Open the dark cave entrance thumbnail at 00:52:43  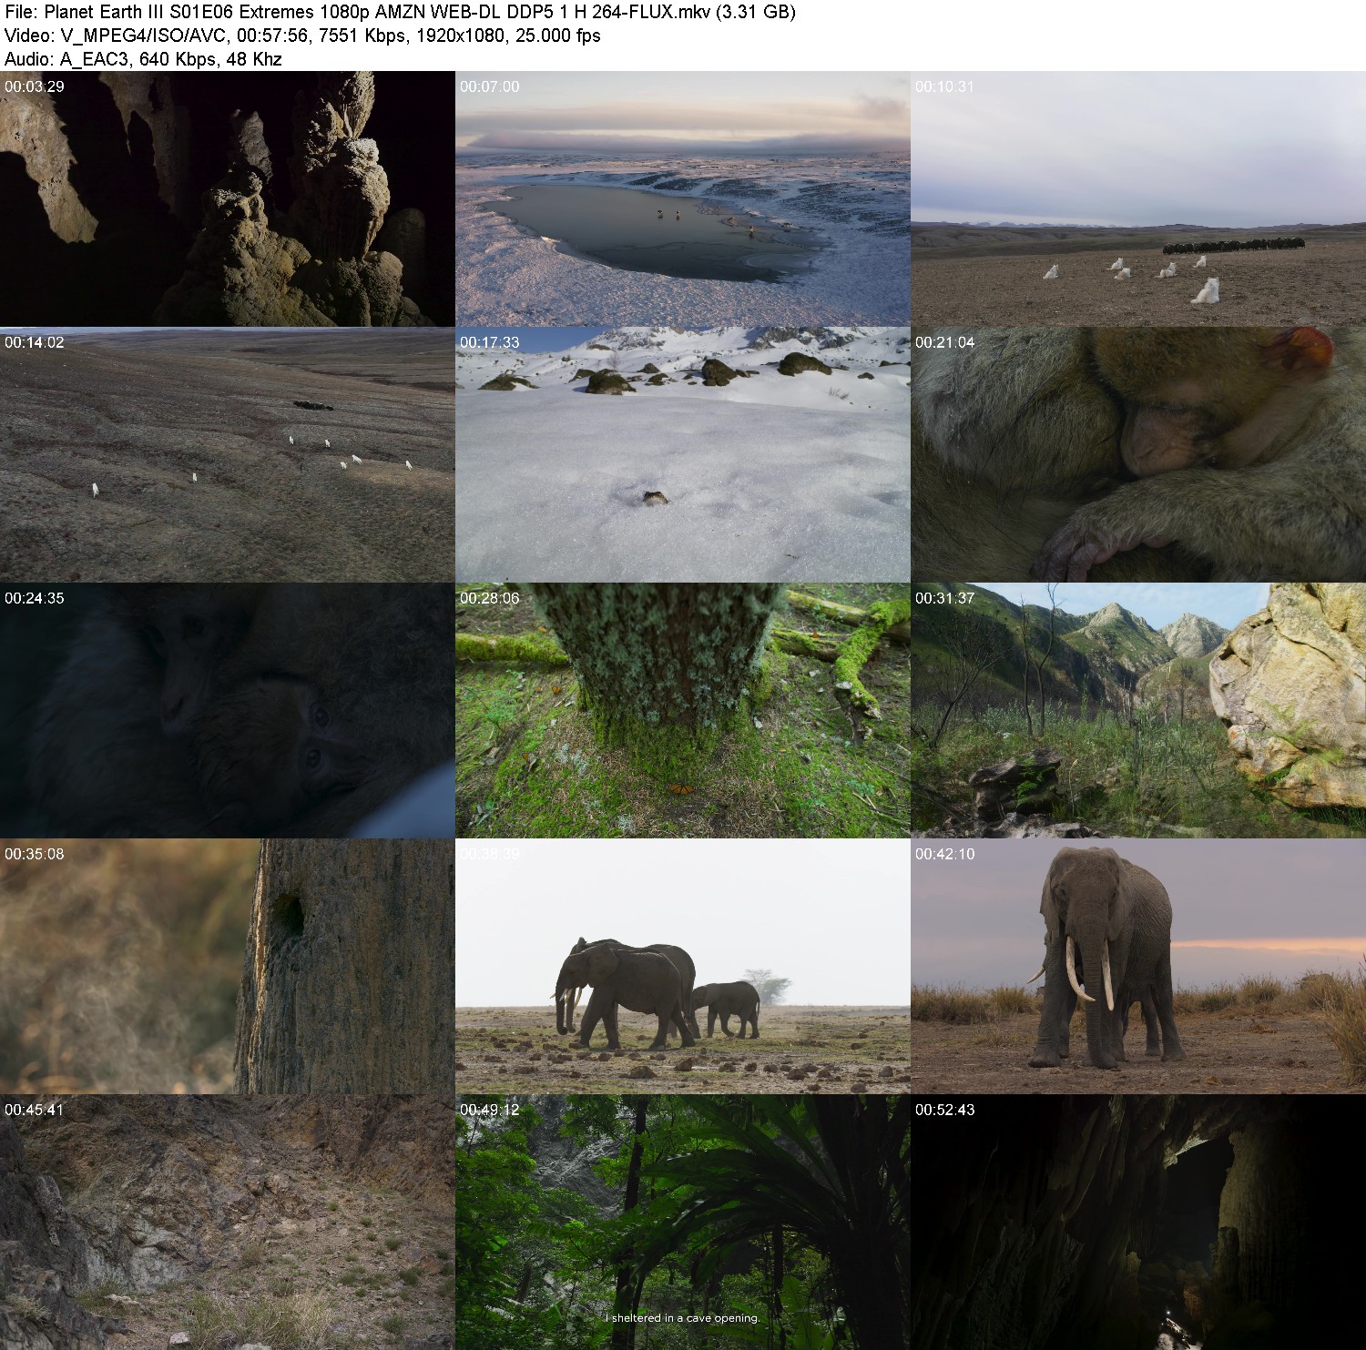coord(1138,1222)
